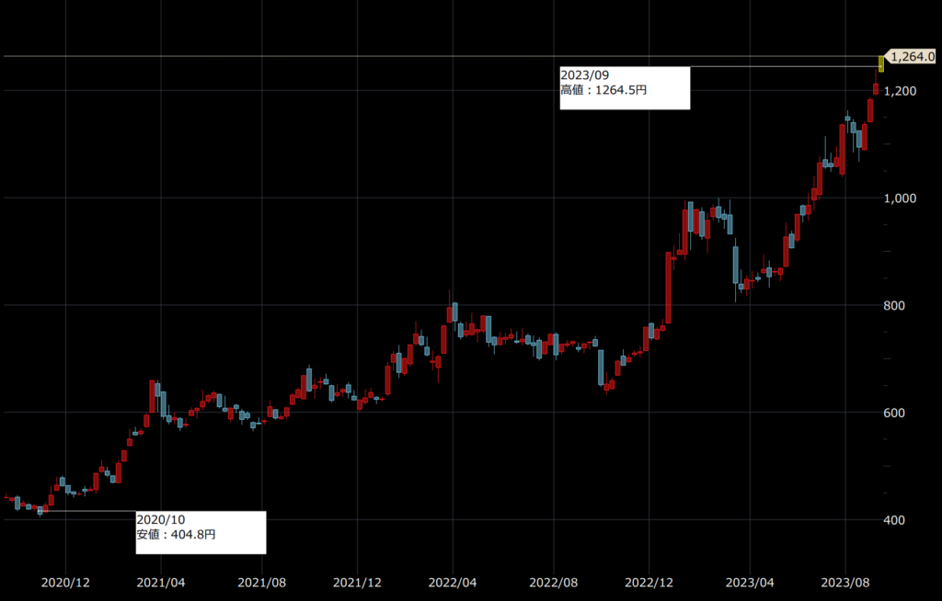The width and height of the screenshot is (942, 601).
Task: Select the 2022/12 date axis label
Action: click(x=649, y=583)
